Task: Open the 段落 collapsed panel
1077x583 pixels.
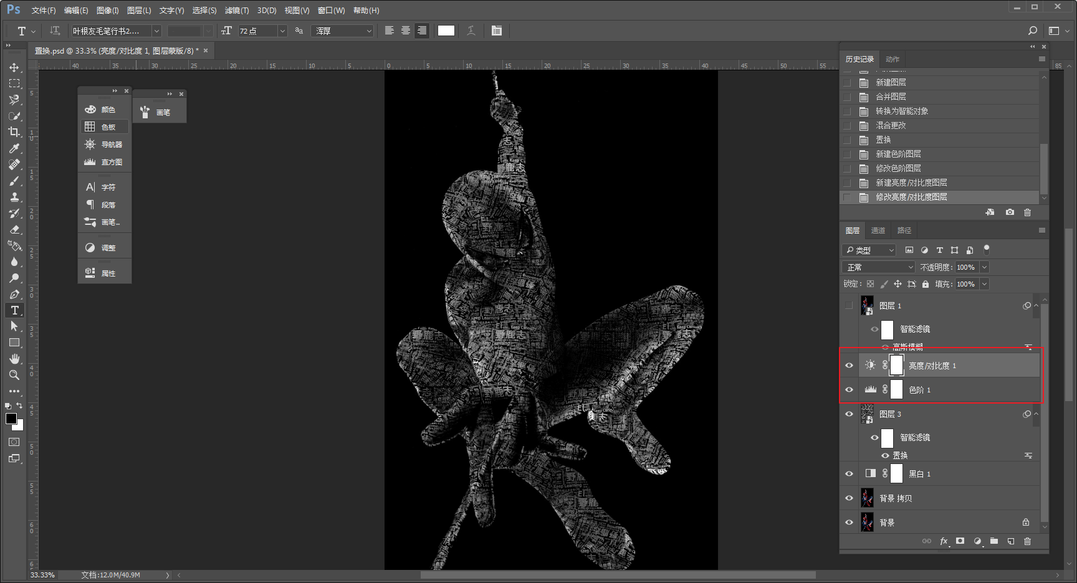Action: pos(105,205)
